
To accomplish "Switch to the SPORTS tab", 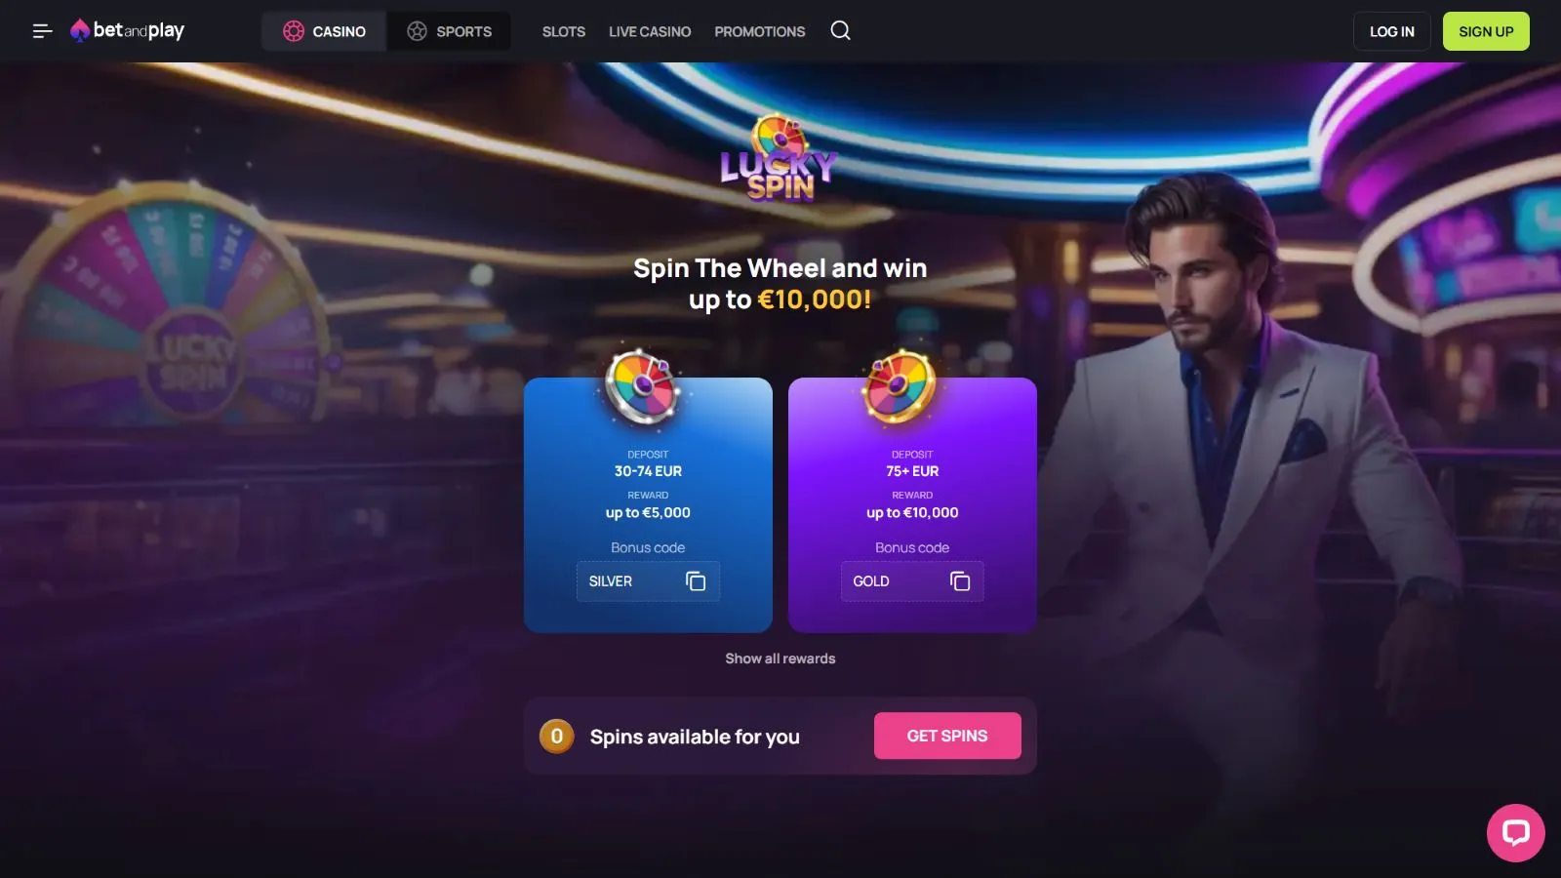I will click(449, 31).
